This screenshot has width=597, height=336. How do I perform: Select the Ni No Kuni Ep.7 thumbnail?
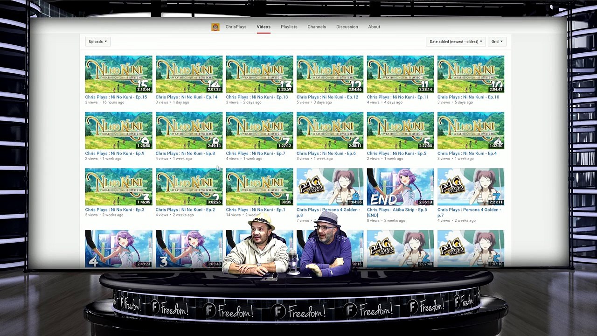pos(259,131)
